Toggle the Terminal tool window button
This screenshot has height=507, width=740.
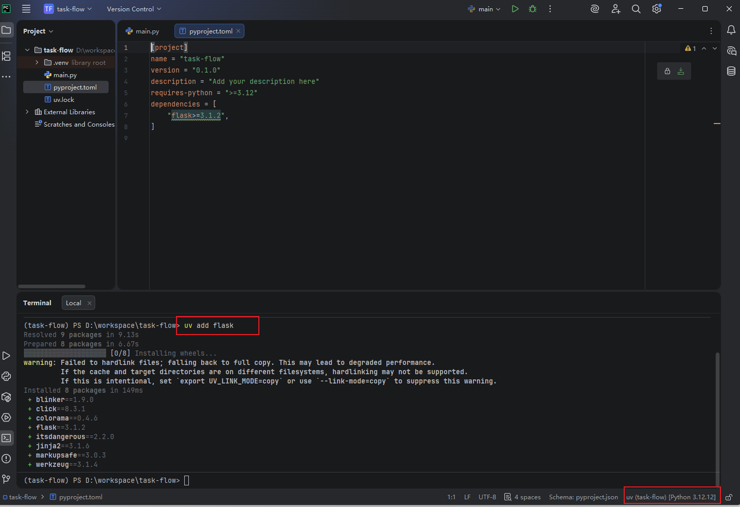tap(6, 438)
